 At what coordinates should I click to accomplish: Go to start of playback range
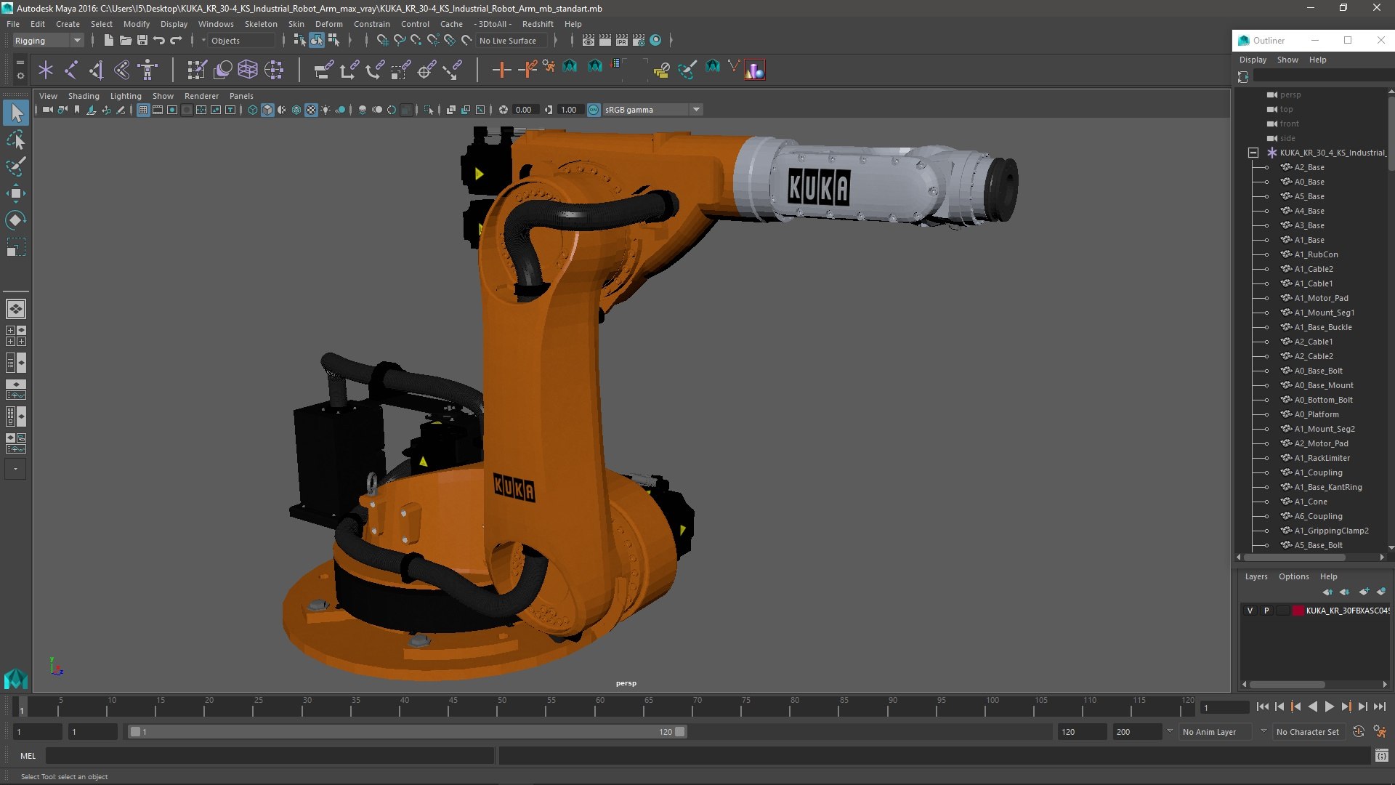coord(1262,706)
